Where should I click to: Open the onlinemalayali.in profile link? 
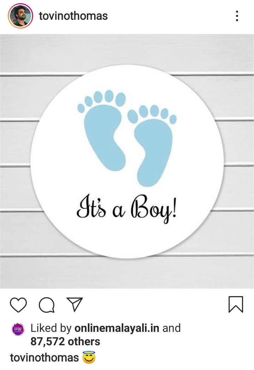117,328
